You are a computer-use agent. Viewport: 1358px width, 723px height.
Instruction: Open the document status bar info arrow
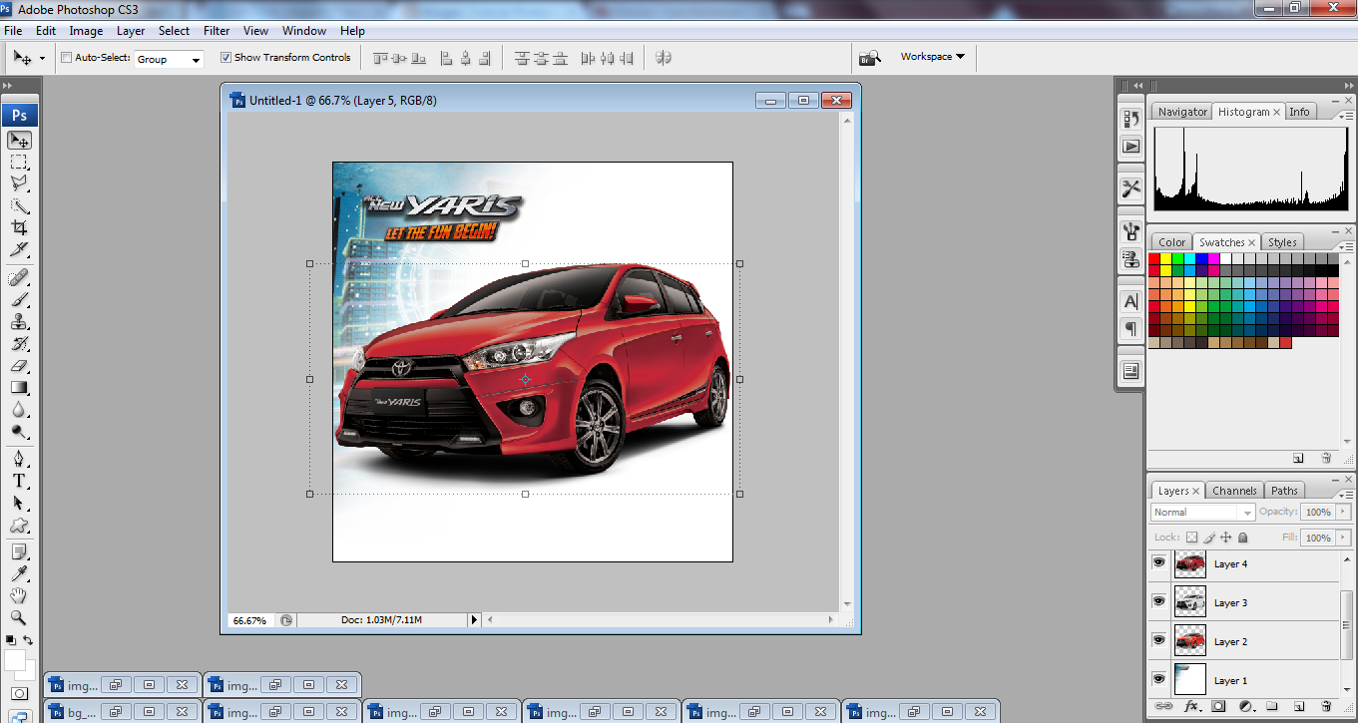point(474,619)
